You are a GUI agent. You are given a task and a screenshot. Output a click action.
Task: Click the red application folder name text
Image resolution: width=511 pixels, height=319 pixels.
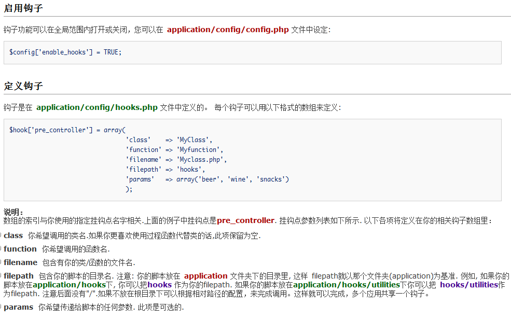click(206, 275)
